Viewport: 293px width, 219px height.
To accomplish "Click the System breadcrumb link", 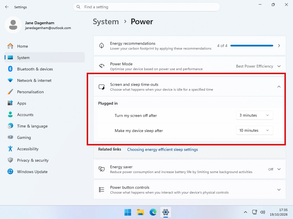I will 106,22.
